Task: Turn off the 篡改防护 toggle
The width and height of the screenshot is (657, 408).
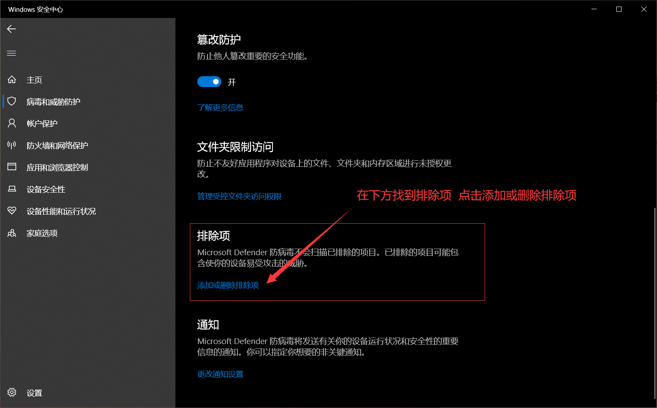Action: click(x=209, y=82)
